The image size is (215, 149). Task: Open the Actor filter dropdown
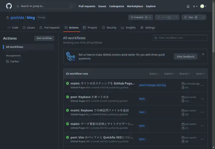(200, 74)
